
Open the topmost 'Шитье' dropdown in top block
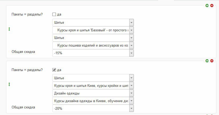point(131,23)
